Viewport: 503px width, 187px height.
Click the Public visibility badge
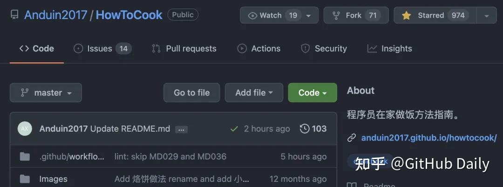[x=183, y=15]
